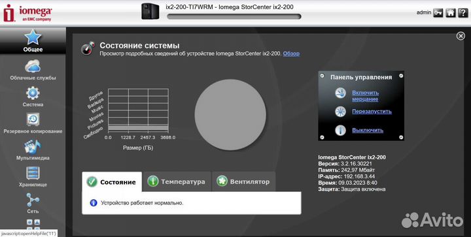Open the Обзор link
The height and width of the screenshot is (237, 471).
click(x=291, y=54)
